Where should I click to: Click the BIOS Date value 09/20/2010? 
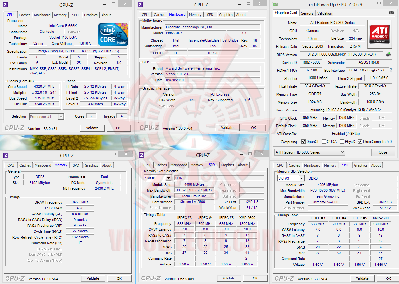[x=212, y=80]
